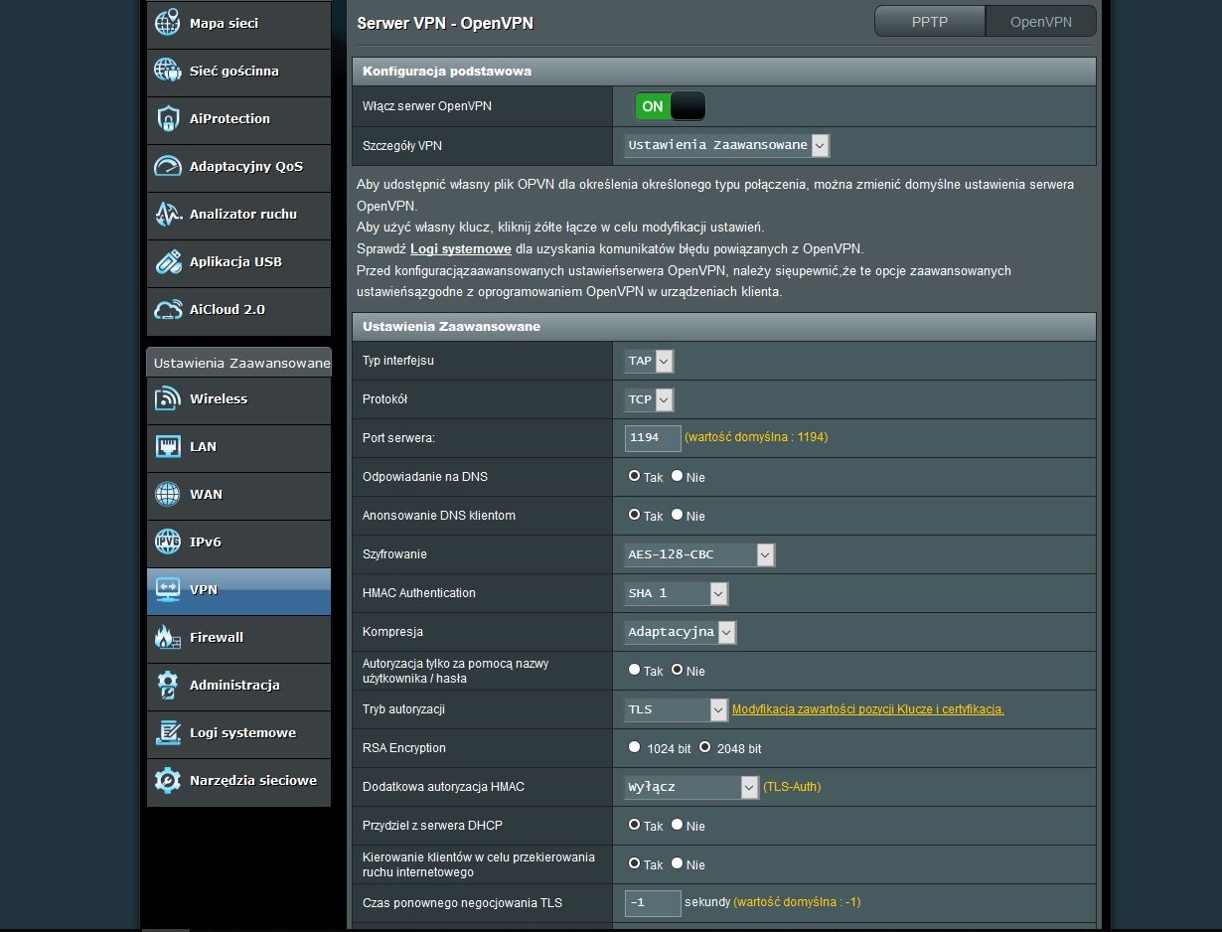Viewport: 1222px width, 932px height.
Task: Choose 2048 bit RSA Encryption
Action: (x=705, y=747)
